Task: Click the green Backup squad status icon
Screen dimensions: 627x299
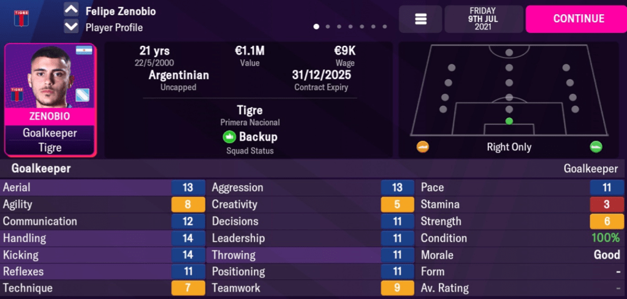Action: (229, 137)
